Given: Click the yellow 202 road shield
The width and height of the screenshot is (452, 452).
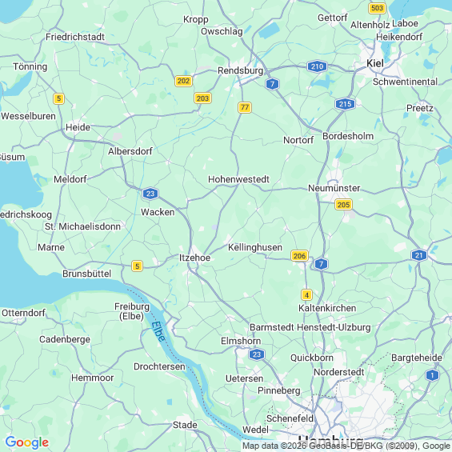Looking at the screenshot, I should click(184, 81).
